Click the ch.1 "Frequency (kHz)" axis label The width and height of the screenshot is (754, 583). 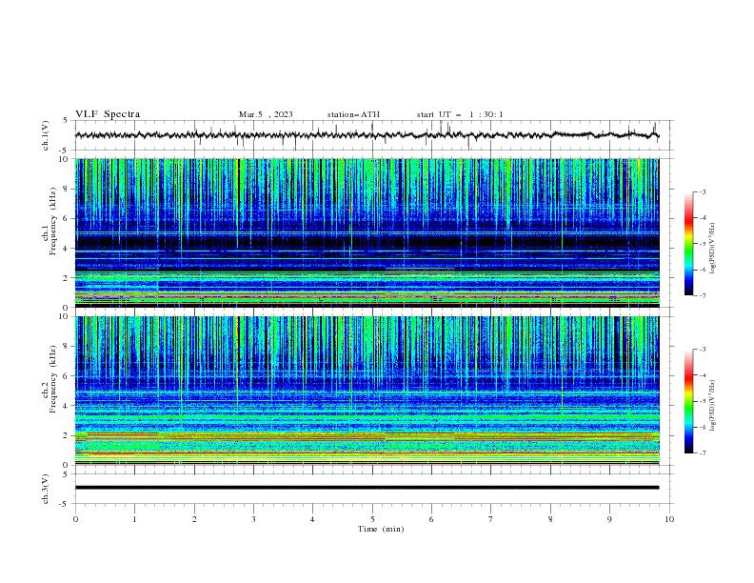(x=52, y=221)
